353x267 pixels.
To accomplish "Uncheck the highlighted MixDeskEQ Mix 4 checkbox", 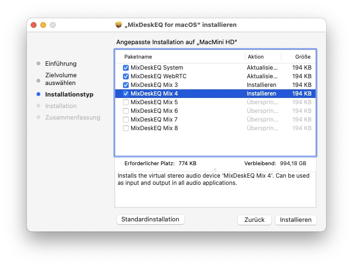I will 126,94.
